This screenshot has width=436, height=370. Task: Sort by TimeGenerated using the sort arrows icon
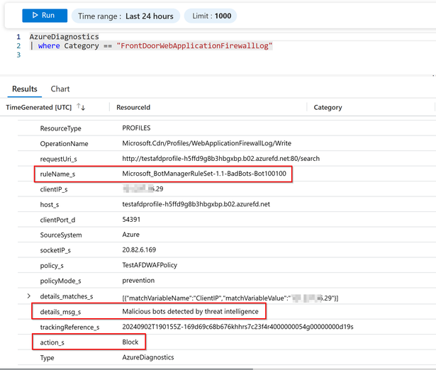pos(81,107)
